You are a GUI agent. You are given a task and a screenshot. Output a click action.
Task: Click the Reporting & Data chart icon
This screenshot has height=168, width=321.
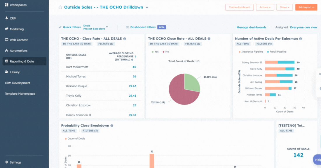coord(6,61)
